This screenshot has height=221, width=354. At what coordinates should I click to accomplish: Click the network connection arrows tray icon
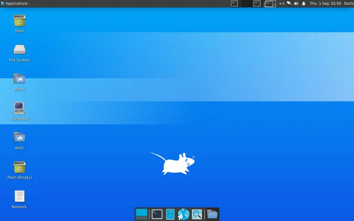click(x=282, y=4)
